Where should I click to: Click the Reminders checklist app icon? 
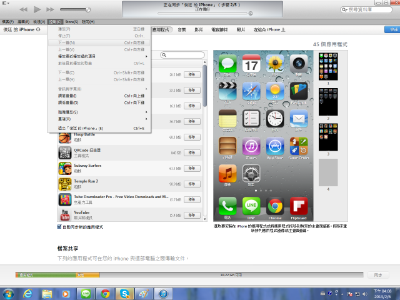[251, 118]
